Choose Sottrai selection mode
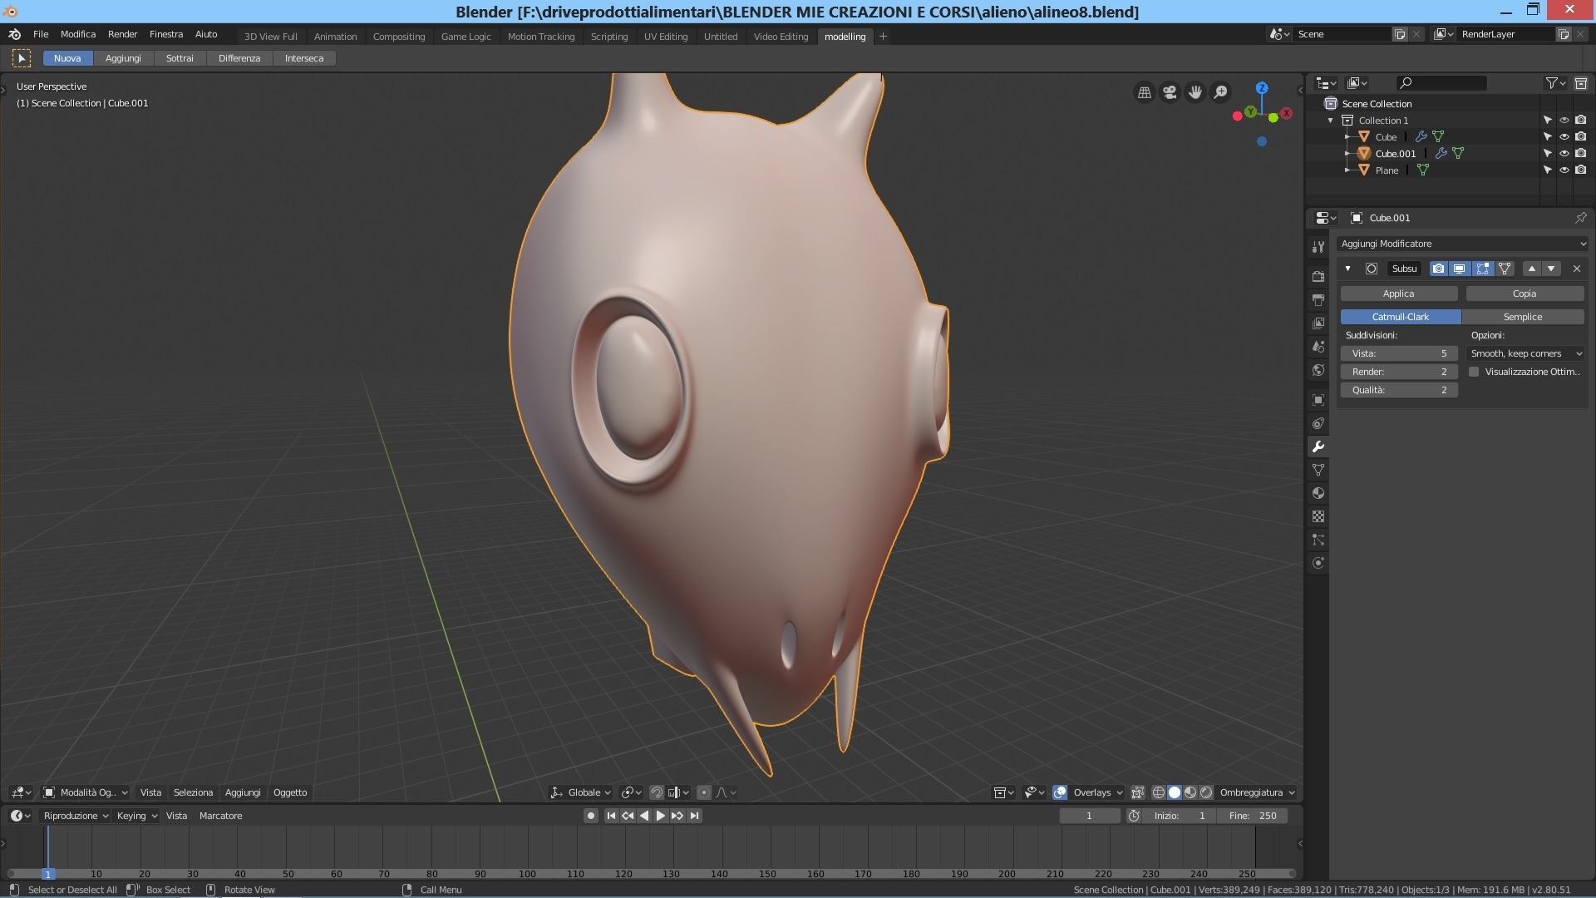This screenshot has height=898, width=1596. (x=180, y=58)
